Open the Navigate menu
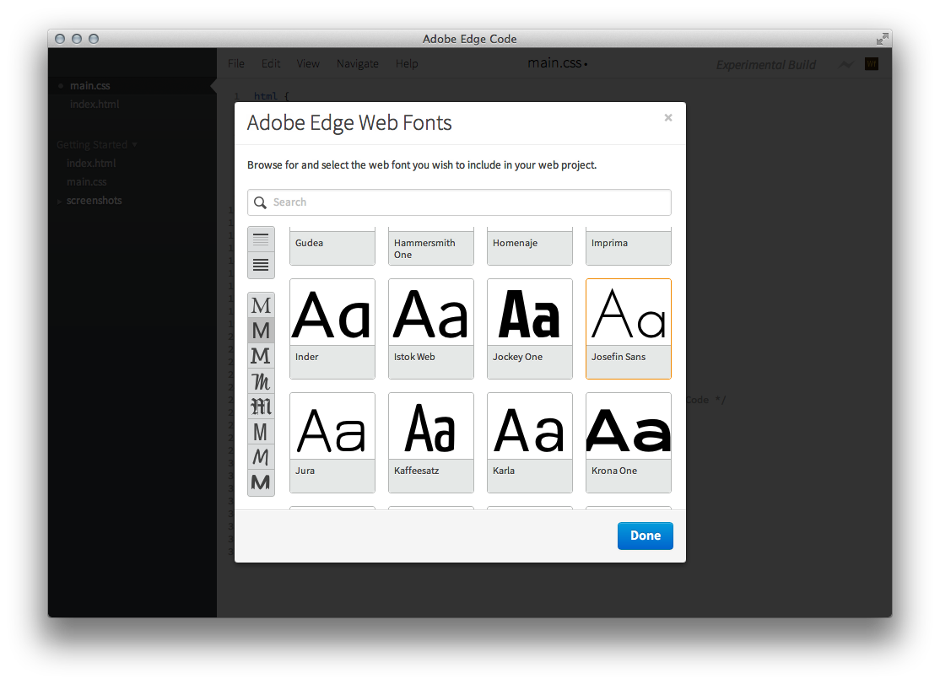940x684 pixels. [x=357, y=63]
